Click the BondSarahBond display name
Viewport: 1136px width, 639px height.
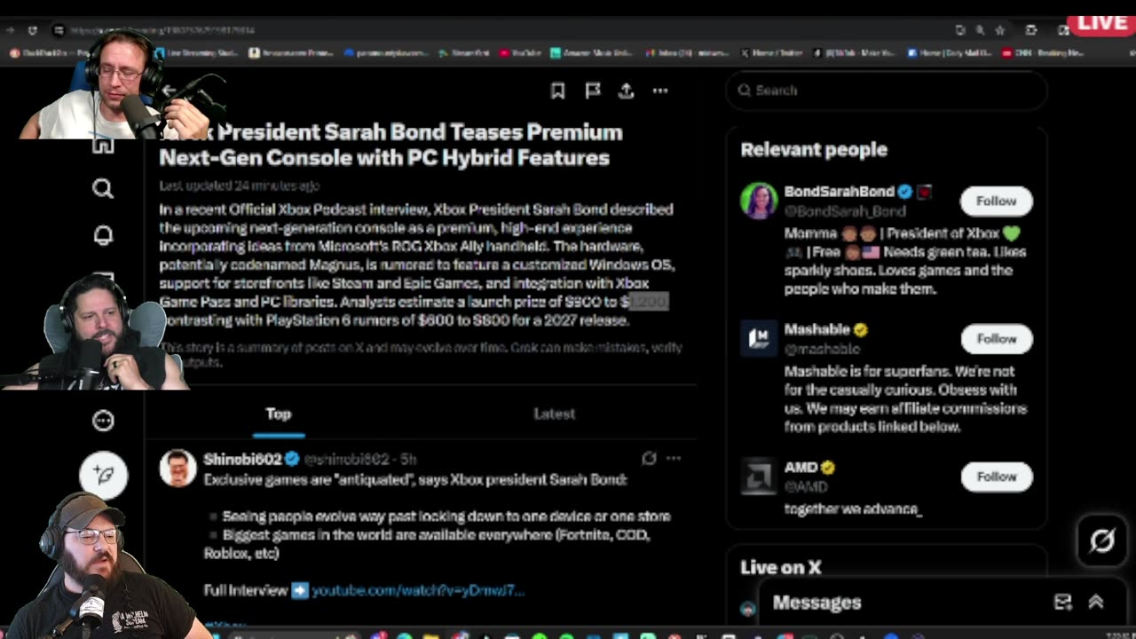tap(839, 192)
